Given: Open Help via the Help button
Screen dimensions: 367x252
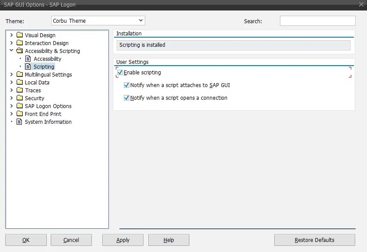Looking at the screenshot, I should (x=169, y=240).
